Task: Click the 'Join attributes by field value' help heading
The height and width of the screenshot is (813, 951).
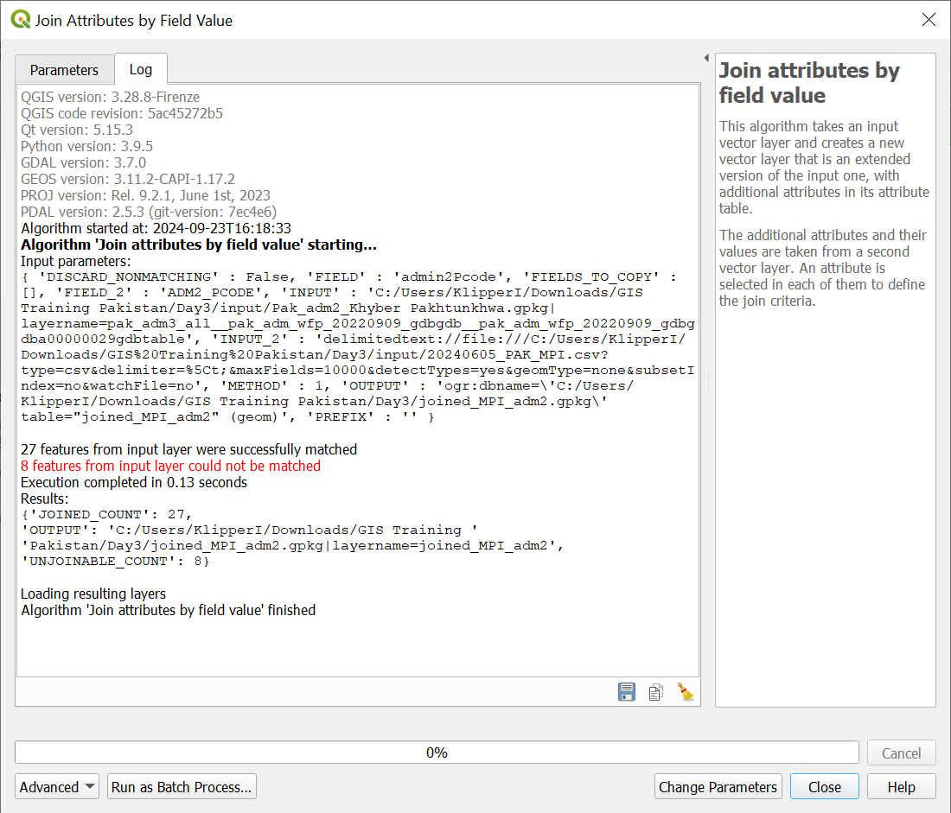Action: 809,83
